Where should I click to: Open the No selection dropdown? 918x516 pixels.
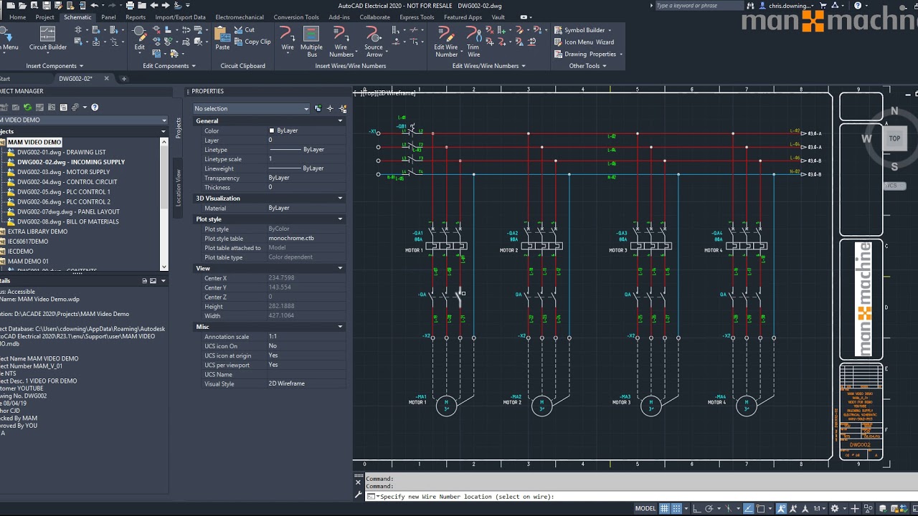[x=251, y=109]
